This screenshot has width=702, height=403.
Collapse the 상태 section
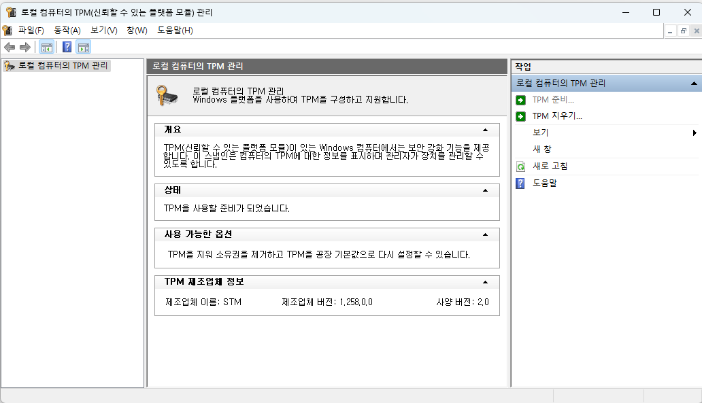tap(485, 190)
